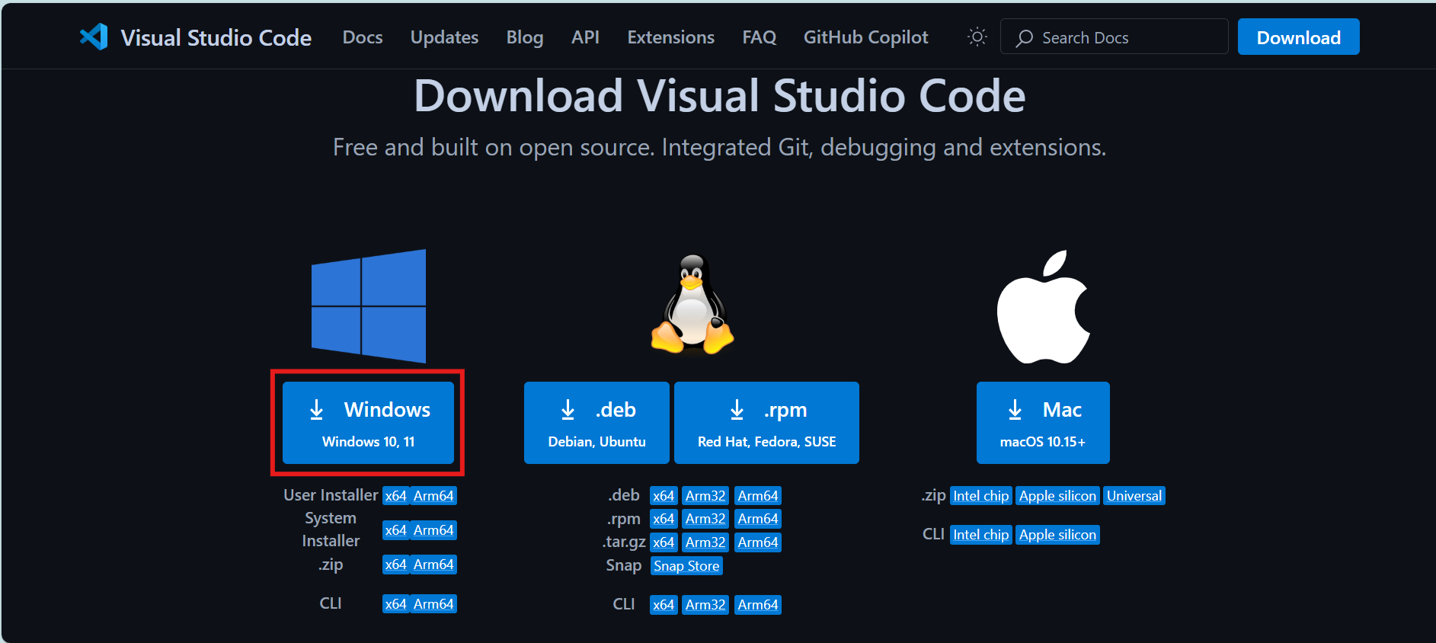
Task: Focus the Search Docs input field
Action: (x=1114, y=37)
